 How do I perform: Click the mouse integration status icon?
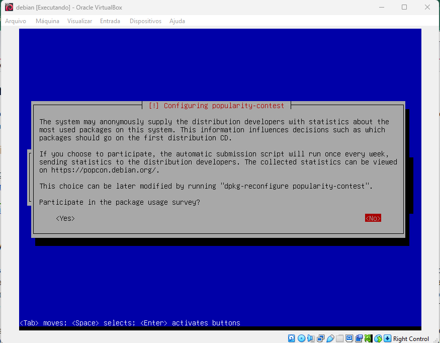(x=378, y=338)
